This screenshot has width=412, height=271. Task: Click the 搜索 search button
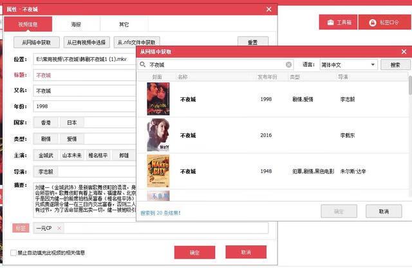[x=395, y=65]
